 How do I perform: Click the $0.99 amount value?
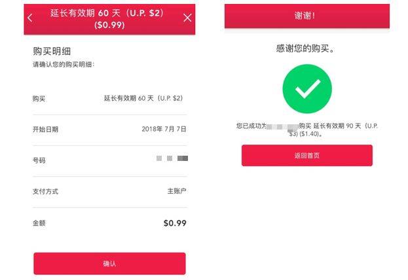coord(175,223)
